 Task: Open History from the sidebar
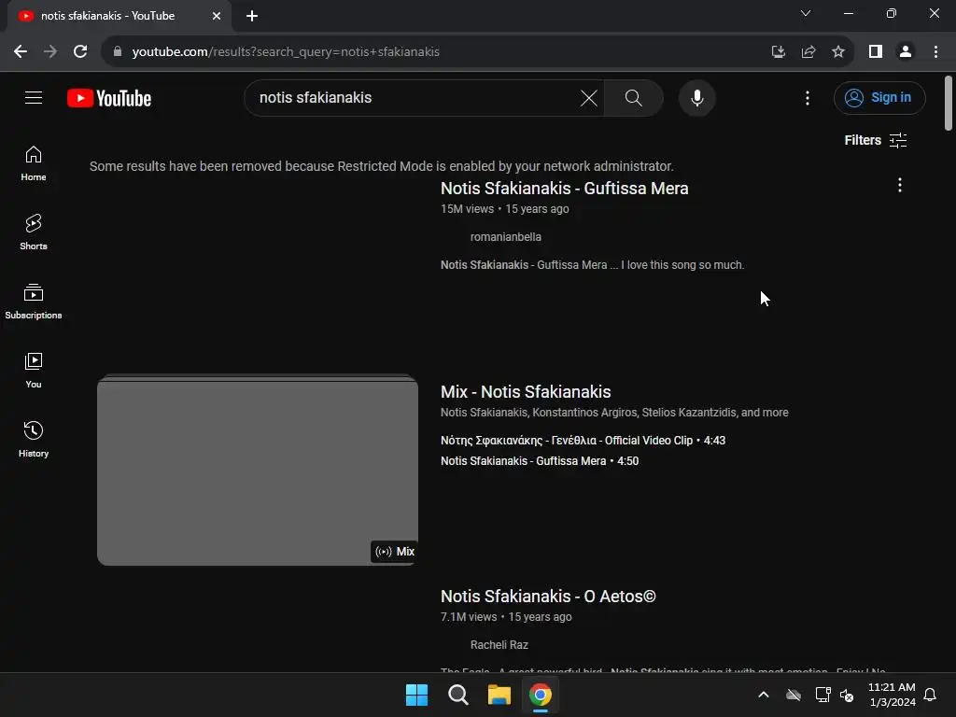click(x=34, y=439)
